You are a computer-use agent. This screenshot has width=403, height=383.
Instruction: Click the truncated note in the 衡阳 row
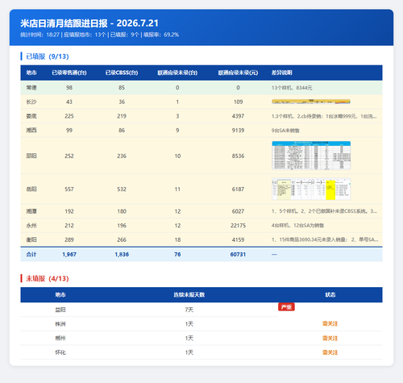click(x=325, y=239)
